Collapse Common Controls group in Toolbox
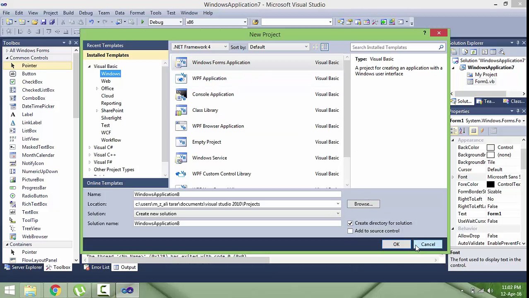Image resolution: width=529 pixels, height=298 pixels. 7,58
